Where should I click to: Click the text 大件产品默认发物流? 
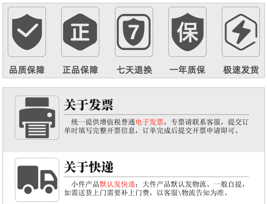[174, 184]
